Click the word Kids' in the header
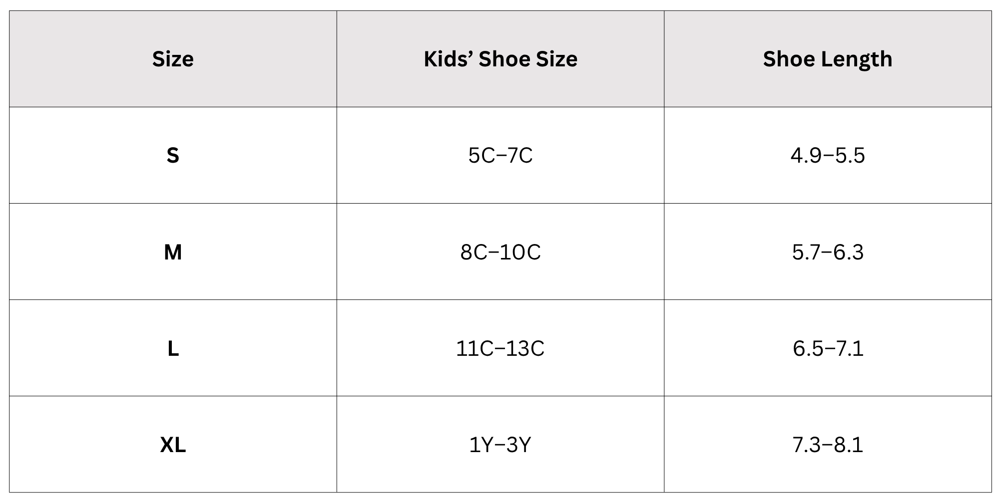The width and height of the screenshot is (999, 499). pos(448,59)
